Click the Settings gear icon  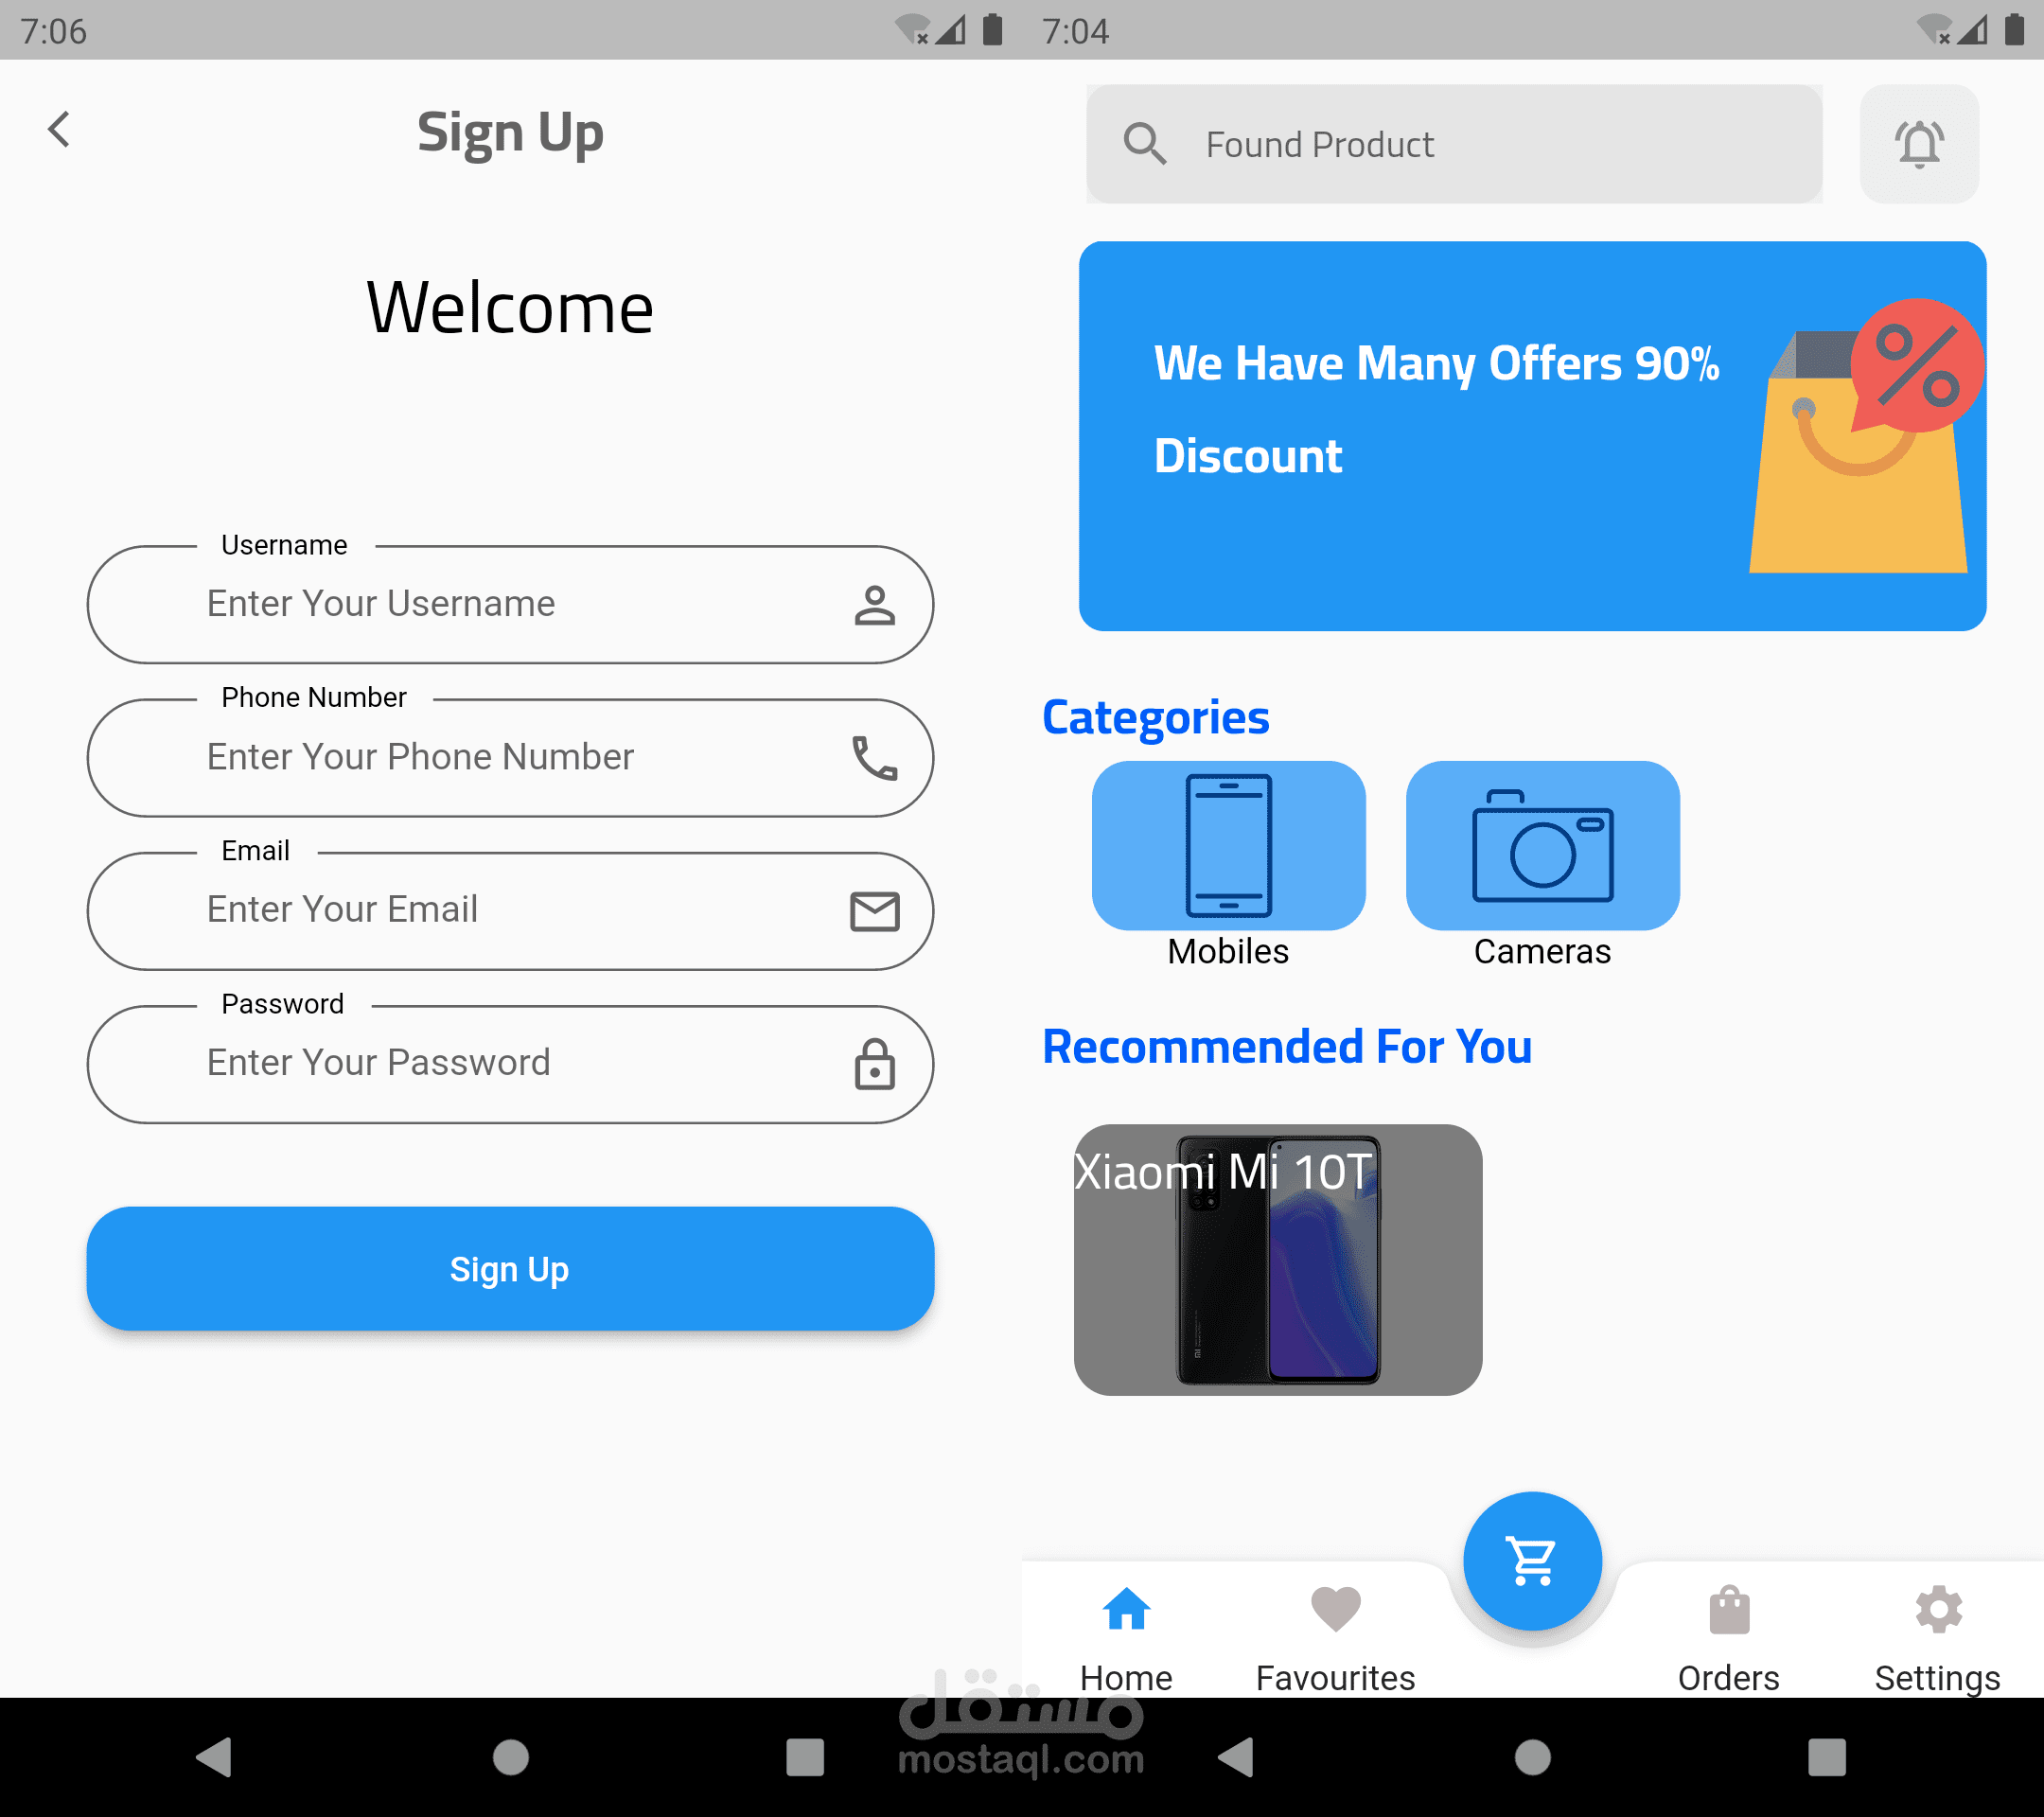point(1938,1609)
